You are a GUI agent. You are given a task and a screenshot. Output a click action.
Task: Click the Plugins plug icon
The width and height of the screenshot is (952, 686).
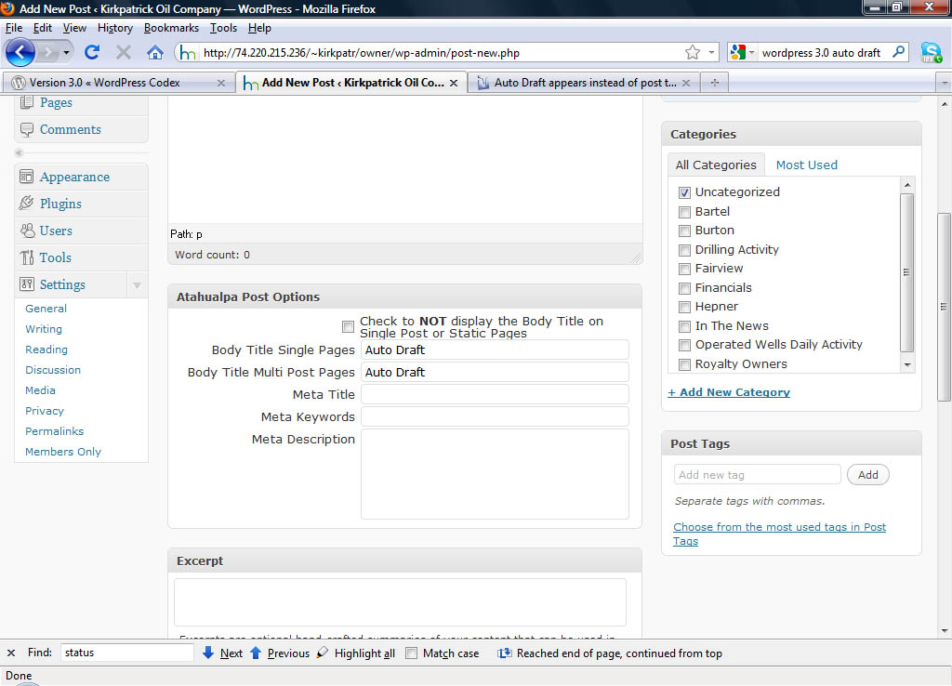tap(27, 204)
